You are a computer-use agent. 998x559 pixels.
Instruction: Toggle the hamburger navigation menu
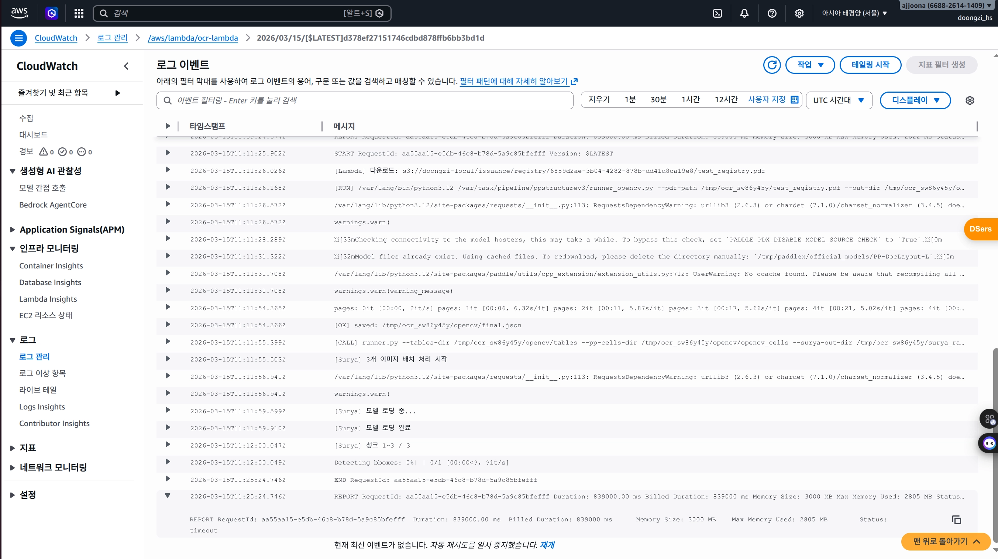point(18,38)
